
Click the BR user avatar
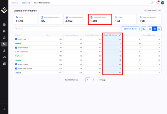pyautogui.click(x=163, y=3)
